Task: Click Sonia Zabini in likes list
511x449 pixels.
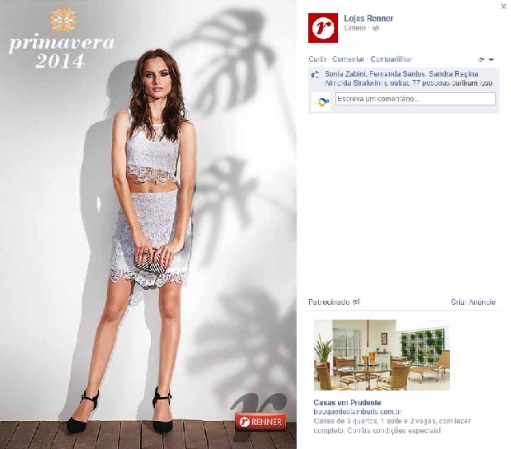Action: click(x=345, y=74)
